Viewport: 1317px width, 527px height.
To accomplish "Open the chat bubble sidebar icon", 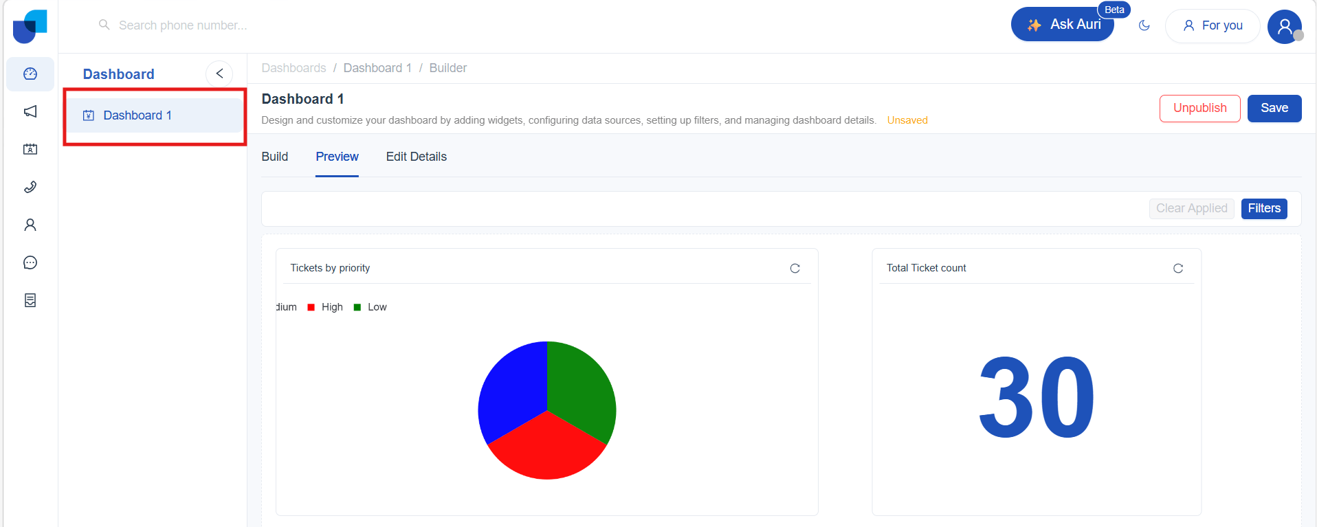I will tap(30, 262).
